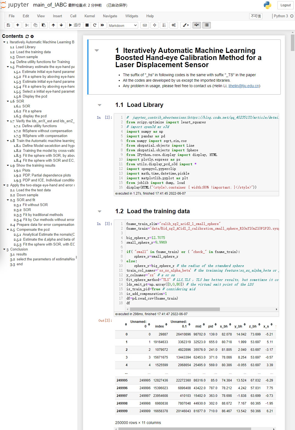Insert a cell below with plus icon
The width and height of the screenshot is (295, 430).
(x=18, y=25)
